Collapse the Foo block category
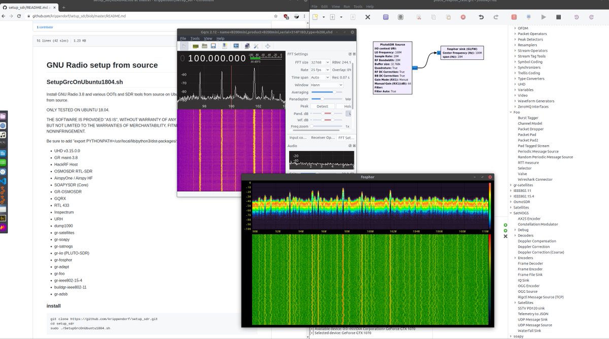 tap(511, 113)
